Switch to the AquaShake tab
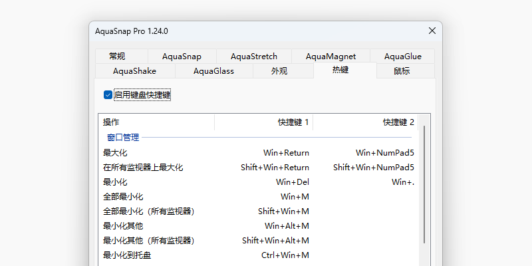The height and width of the screenshot is (266, 532). pyautogui.click(x=134, y=71)
